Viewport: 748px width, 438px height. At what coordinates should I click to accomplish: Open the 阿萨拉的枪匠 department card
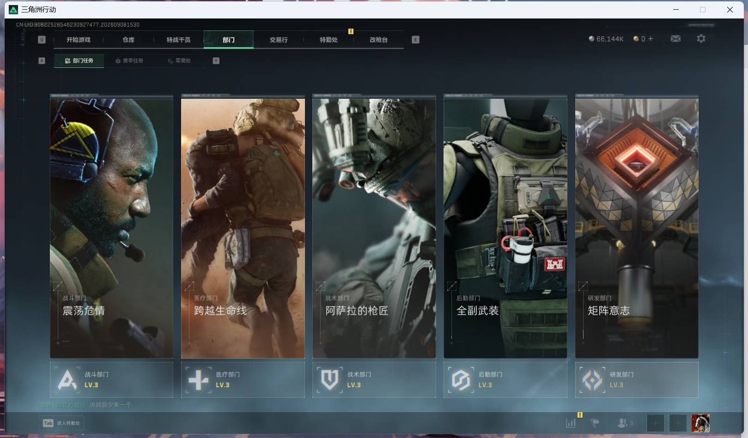click(x=374, y=227)
